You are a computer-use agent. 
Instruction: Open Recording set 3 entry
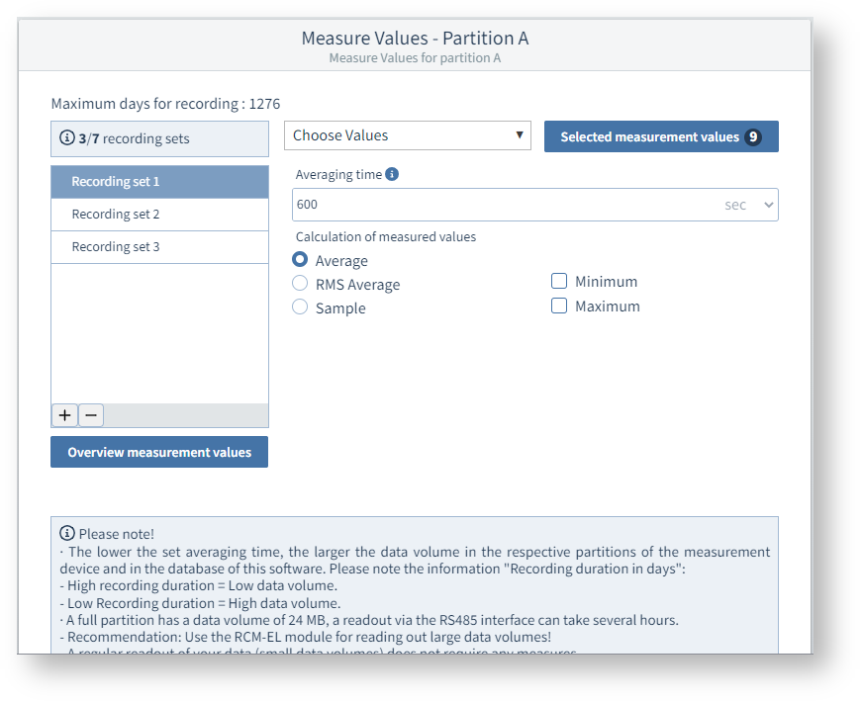[159, 247]
